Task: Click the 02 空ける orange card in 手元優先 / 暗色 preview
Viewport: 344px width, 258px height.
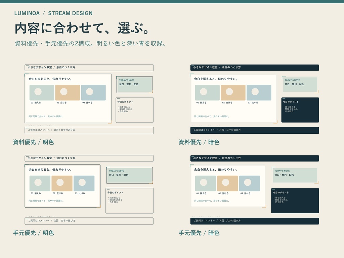Action: 227,183
